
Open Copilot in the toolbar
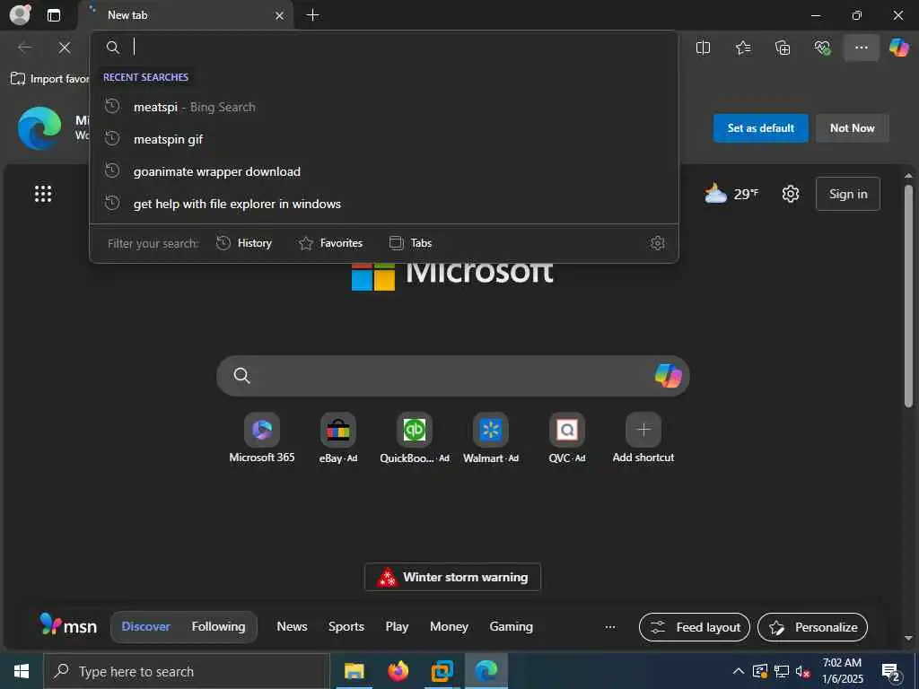coord(898,48)
